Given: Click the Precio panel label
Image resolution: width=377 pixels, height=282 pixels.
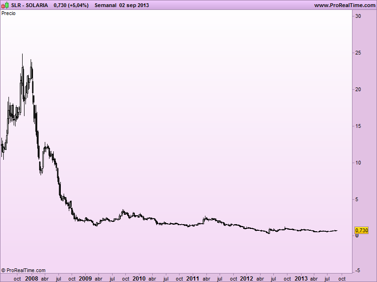Looking at the screenshot, I should tap(8, 14).
